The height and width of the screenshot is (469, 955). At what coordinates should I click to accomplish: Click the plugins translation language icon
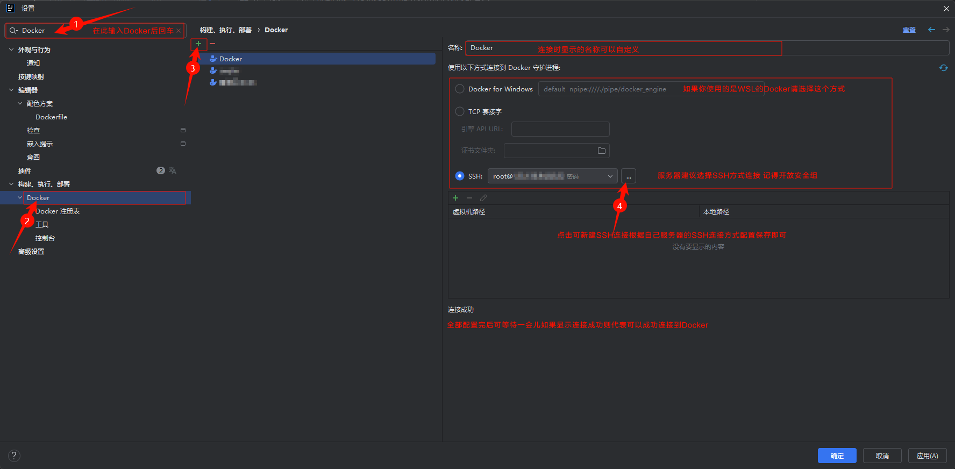[173, 170]
